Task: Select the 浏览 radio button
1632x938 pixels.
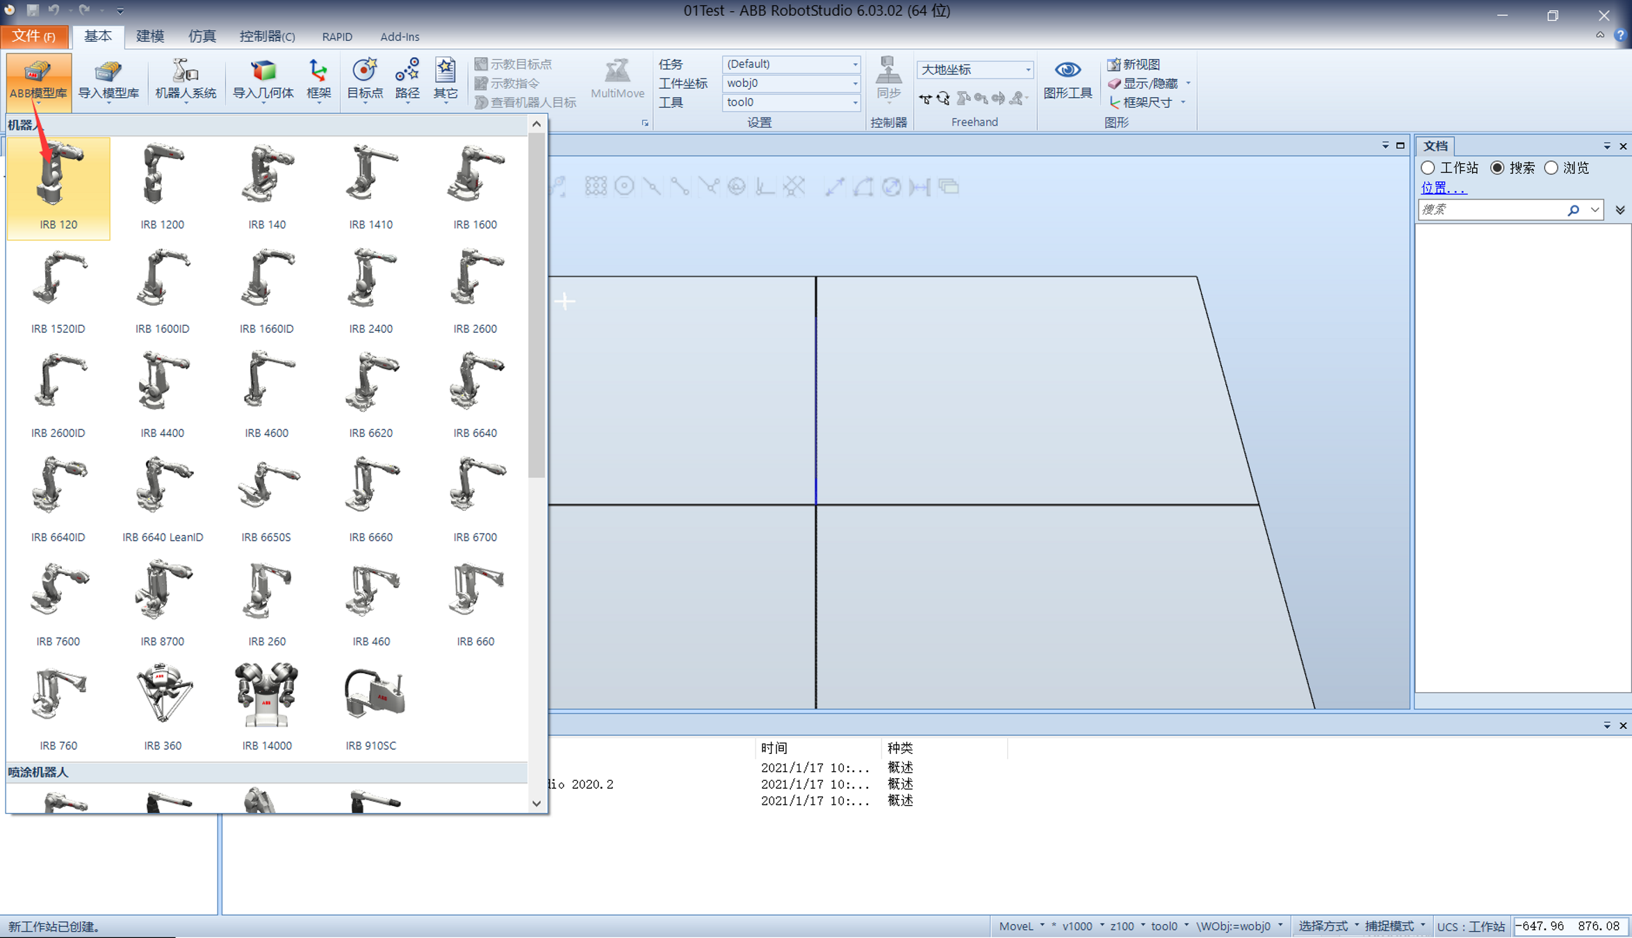Action: (x=1551, y=168)
